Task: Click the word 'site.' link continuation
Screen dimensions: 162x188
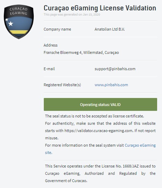Action: tap(49, 153)
